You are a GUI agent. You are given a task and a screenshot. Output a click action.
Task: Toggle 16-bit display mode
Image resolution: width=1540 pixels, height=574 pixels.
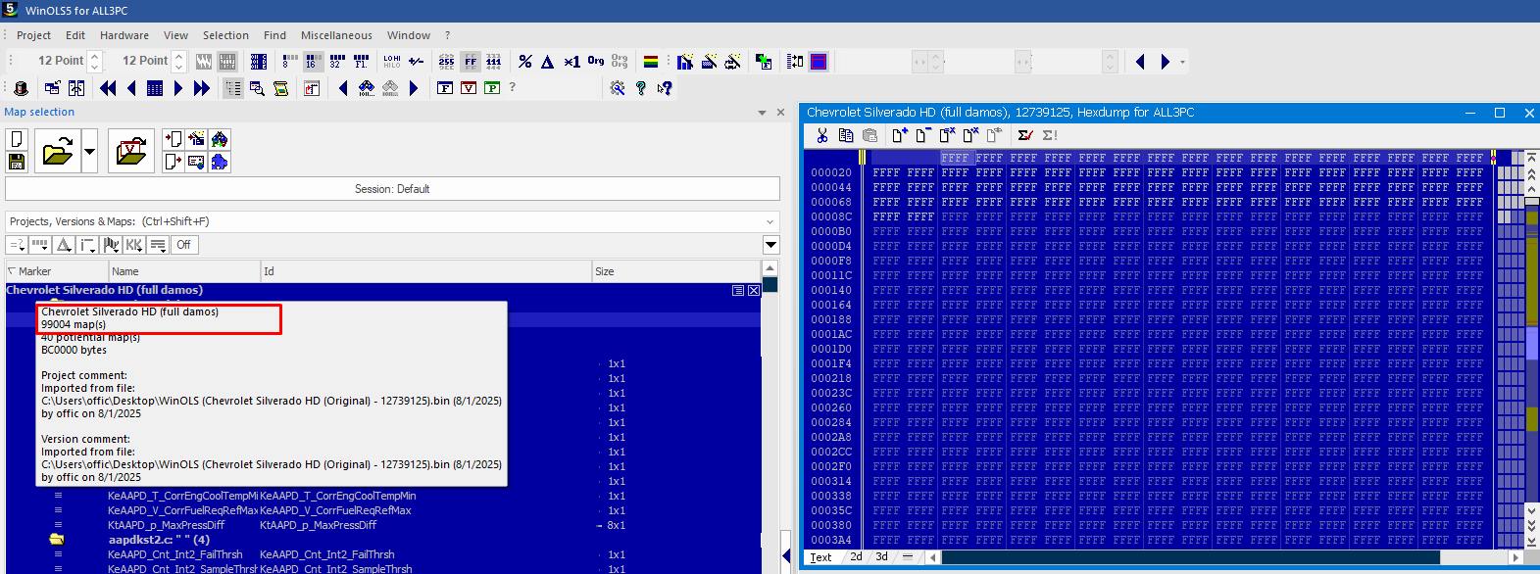tap(313, 61)
